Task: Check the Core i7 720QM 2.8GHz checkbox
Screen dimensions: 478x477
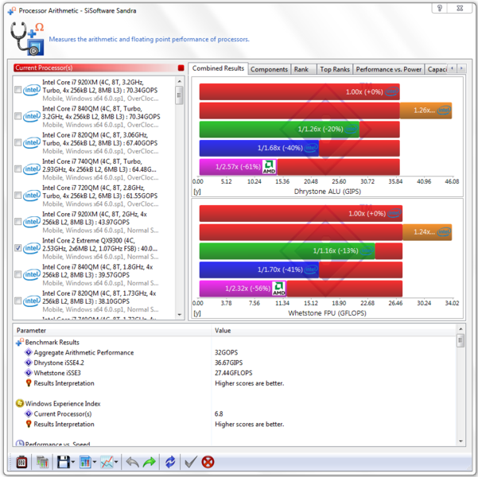Action: [18, 196]
